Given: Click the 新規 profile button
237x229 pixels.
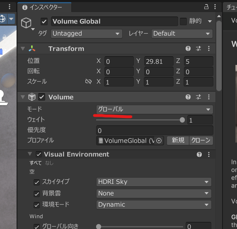Looking at the screenshot, I should tap(178, 140).
